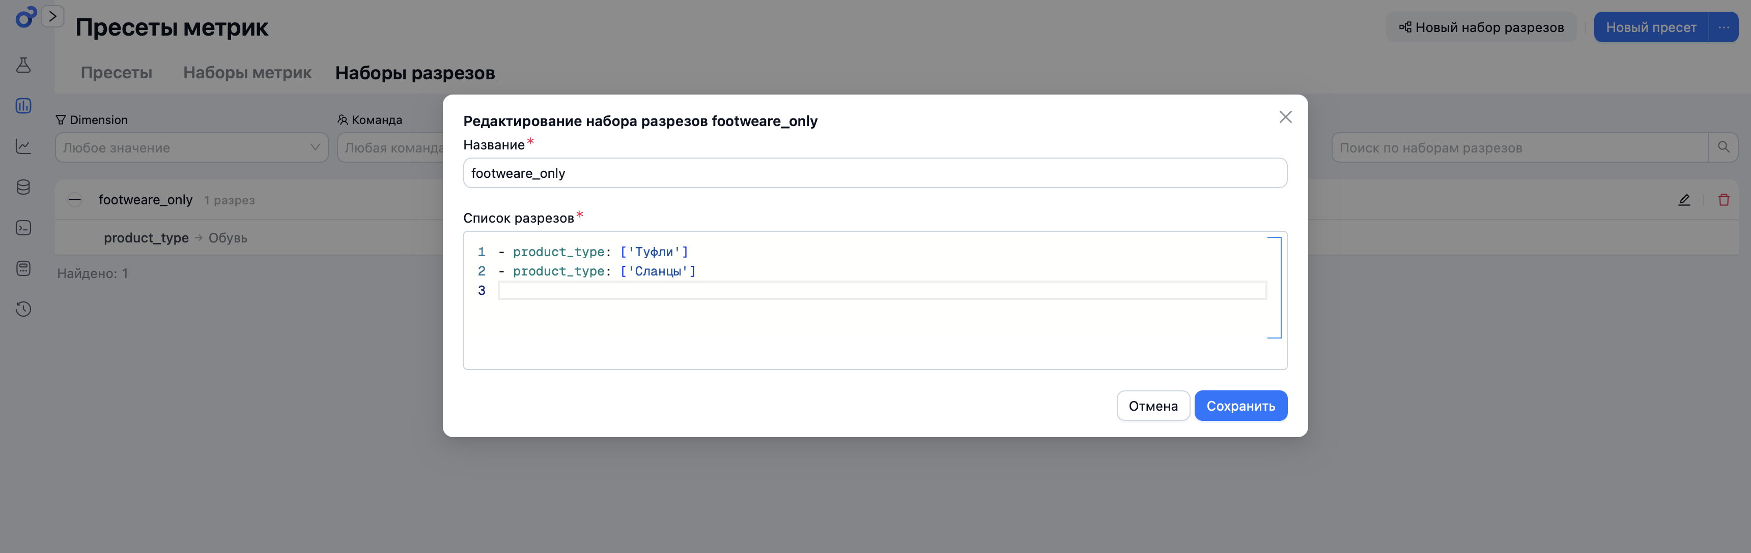
Task: Open the history clock sidebar icon
Action: click(x=24, y=310)
